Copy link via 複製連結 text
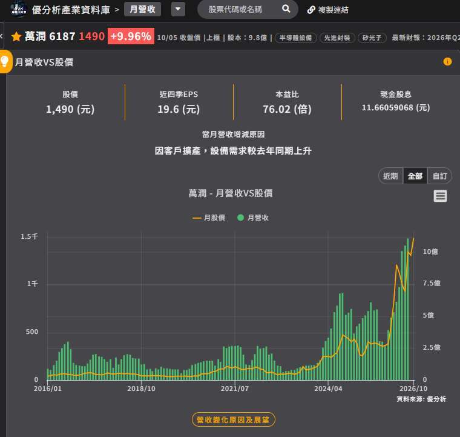 333,10
